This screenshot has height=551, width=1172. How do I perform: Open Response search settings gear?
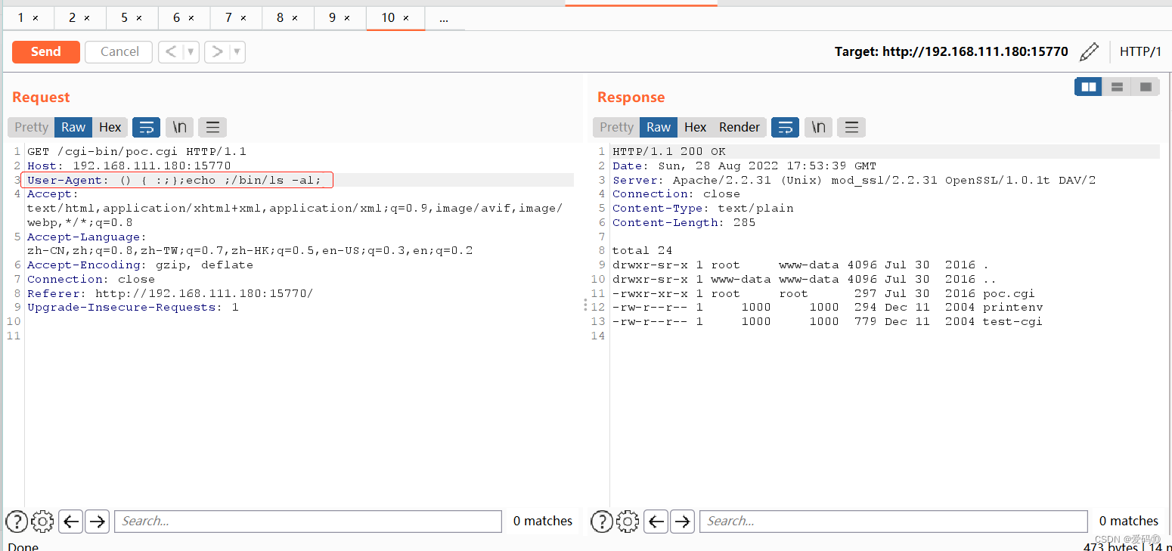(x=628, y=521)
